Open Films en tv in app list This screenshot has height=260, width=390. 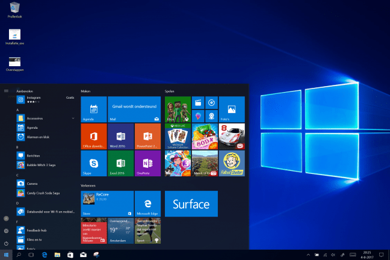click(x=46, y=240)
